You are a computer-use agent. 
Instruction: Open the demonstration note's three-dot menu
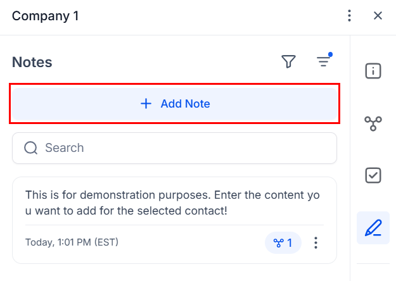click(317, 242)
